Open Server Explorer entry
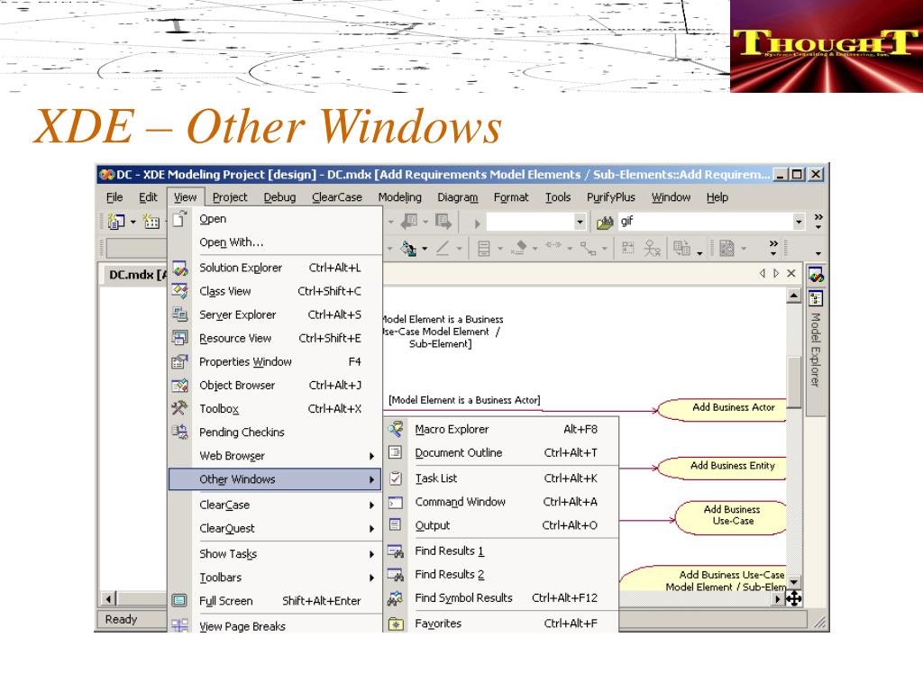 [x=274, y=314]
